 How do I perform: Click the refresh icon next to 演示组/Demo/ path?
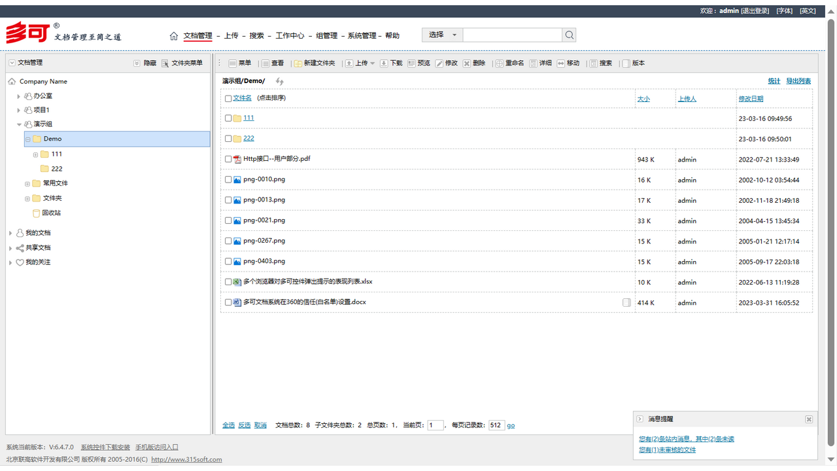[x=280, y=81]
